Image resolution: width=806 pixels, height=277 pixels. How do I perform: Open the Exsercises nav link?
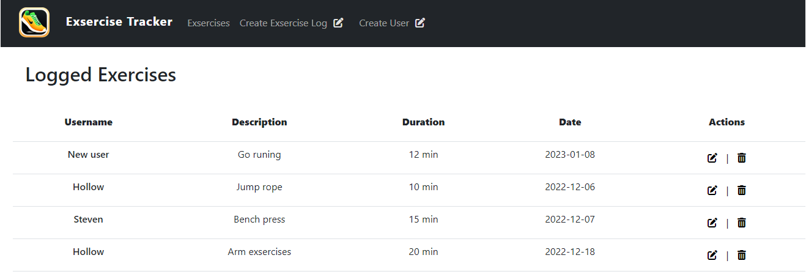click(209, 23)
